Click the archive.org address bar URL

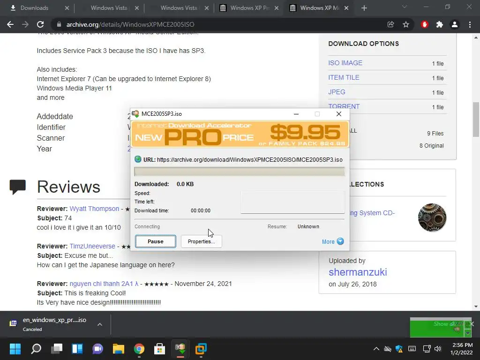coord(130,24)
